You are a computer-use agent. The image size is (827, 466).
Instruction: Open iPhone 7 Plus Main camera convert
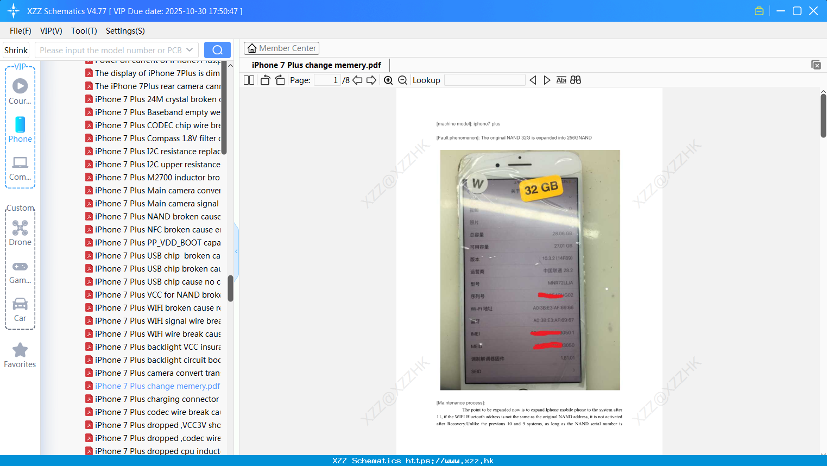153,191
